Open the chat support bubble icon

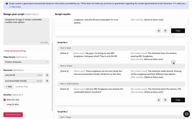coord(187,114)
